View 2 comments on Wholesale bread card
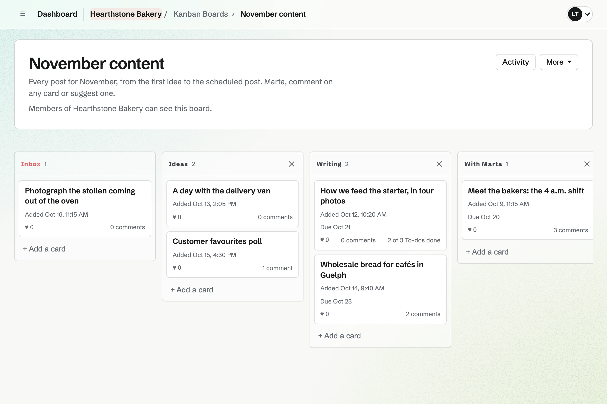This screenshot has width=607, height=404. point(423,314)
